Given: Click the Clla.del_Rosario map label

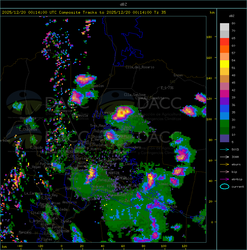Looking at the screenshot, I should pyautogui.click(x=140, y=67).
